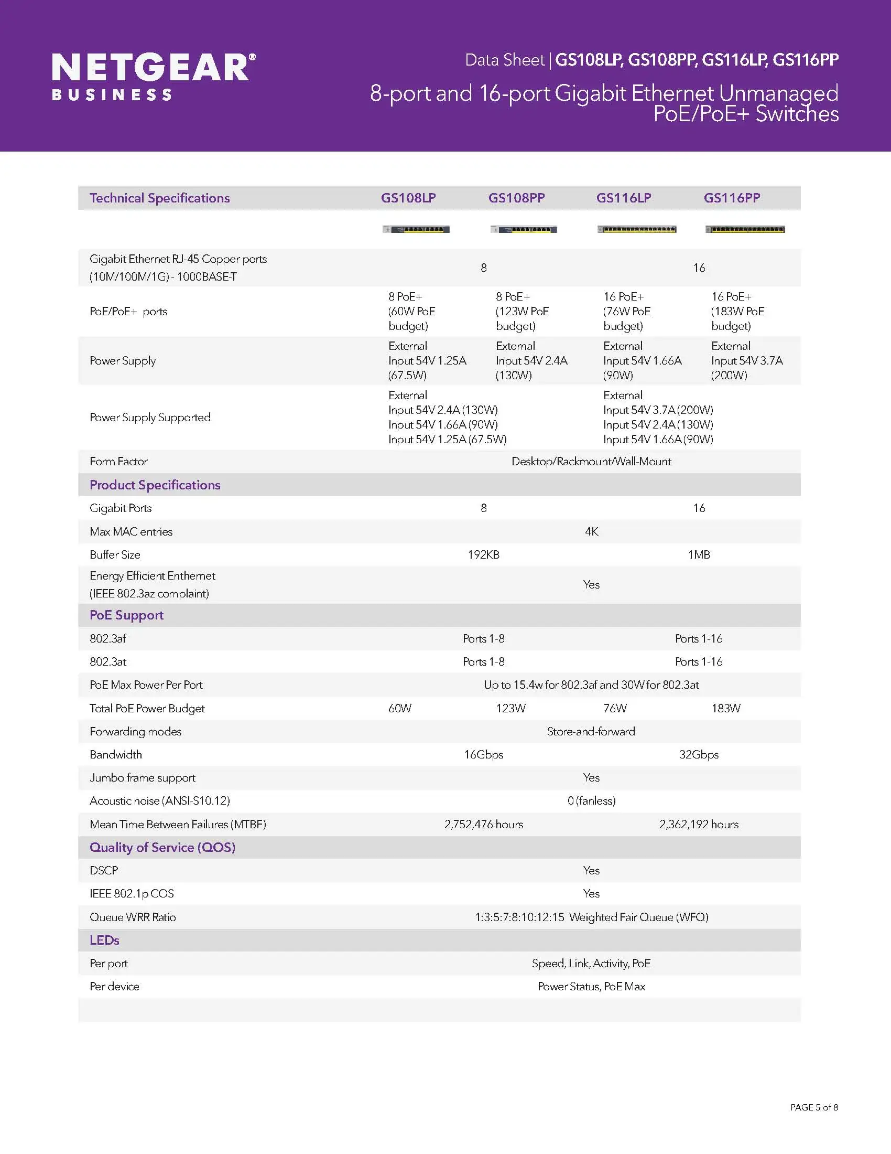891x1154 pixels.
Task: Click the '802.3af' row label
Action: click(x=107, y=638)
